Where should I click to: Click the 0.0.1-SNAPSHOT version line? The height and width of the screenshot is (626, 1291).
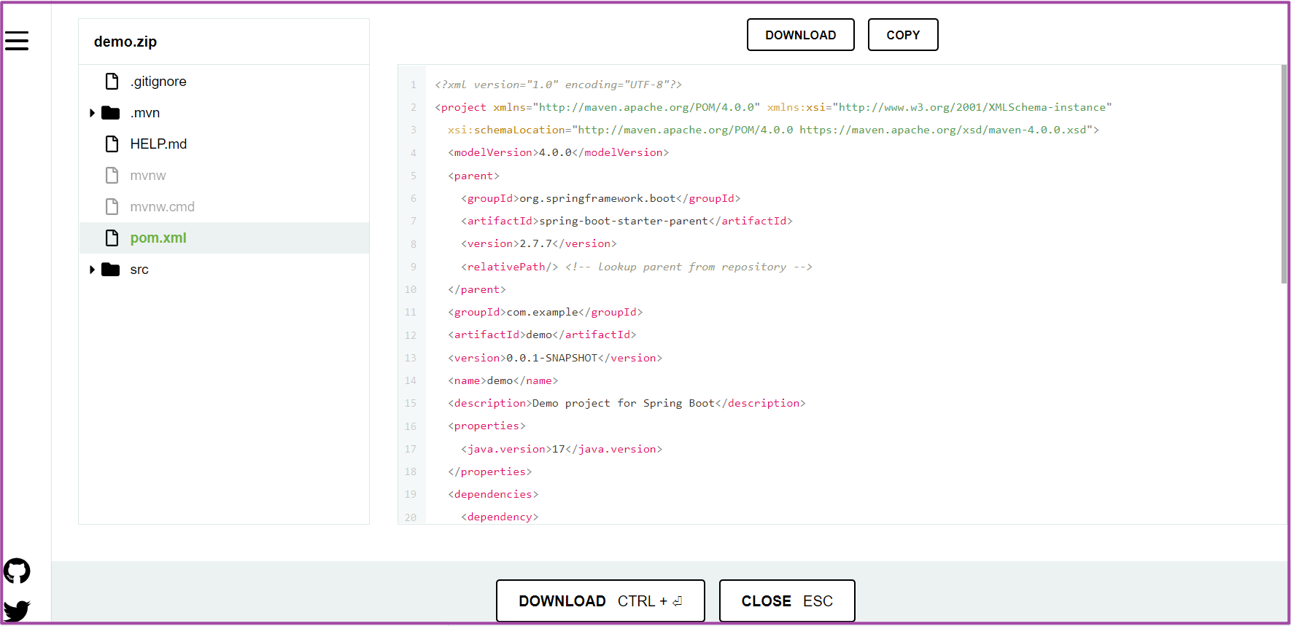click(555, 358)
